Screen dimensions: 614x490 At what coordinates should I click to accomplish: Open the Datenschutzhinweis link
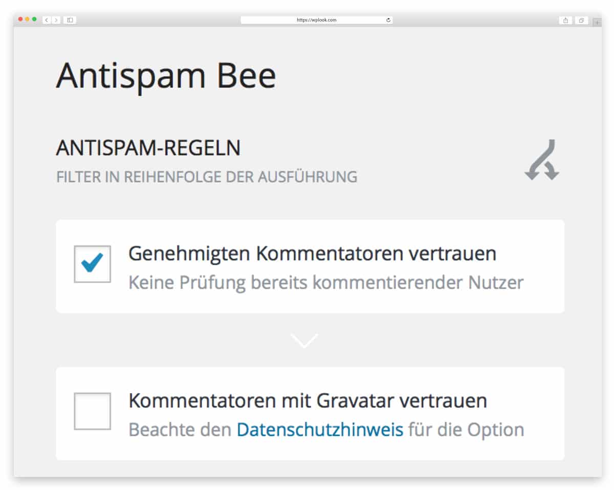pyautogui.click(x=320, y=429)
